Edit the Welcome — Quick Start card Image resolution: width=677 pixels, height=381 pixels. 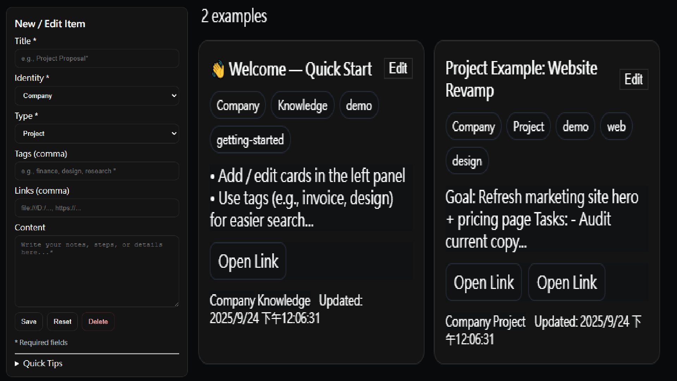pyautogui.click(x=398, y=68)
